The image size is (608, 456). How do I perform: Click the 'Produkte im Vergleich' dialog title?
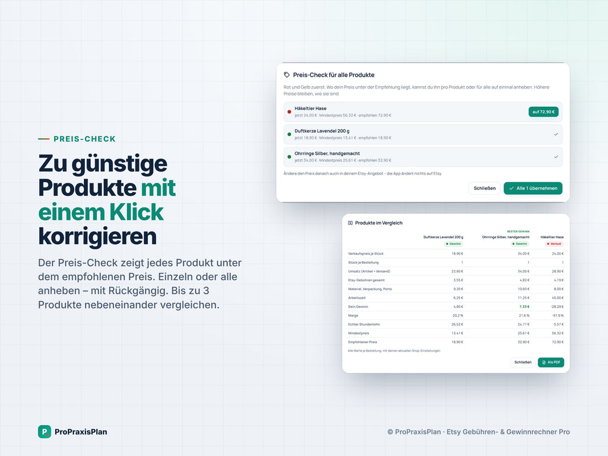click(x=379, y=223)
